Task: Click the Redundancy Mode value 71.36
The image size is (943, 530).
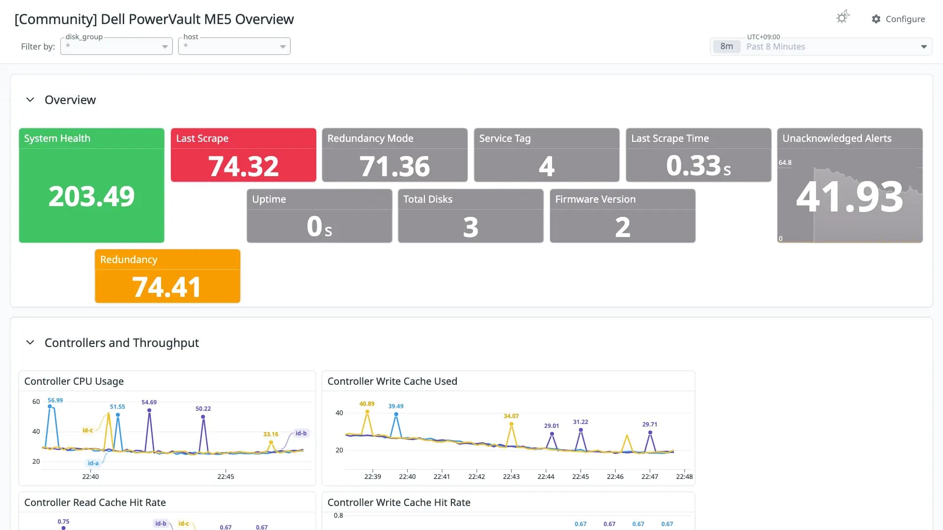Action: click(394, 166)
